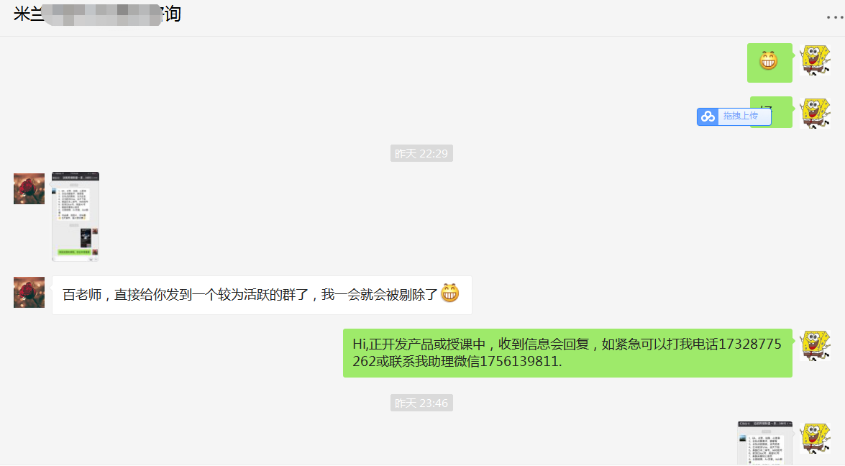Select the green grinning-emoji message bubble
This screenshot has height=466, width=845.
coord(769,63)
